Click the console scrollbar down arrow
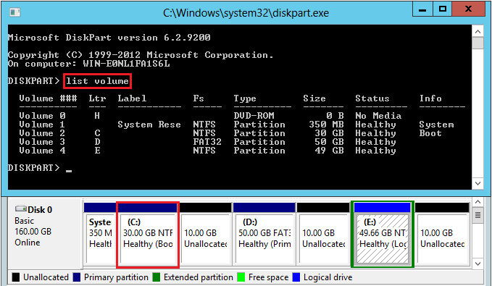 [x=478, y=183]
